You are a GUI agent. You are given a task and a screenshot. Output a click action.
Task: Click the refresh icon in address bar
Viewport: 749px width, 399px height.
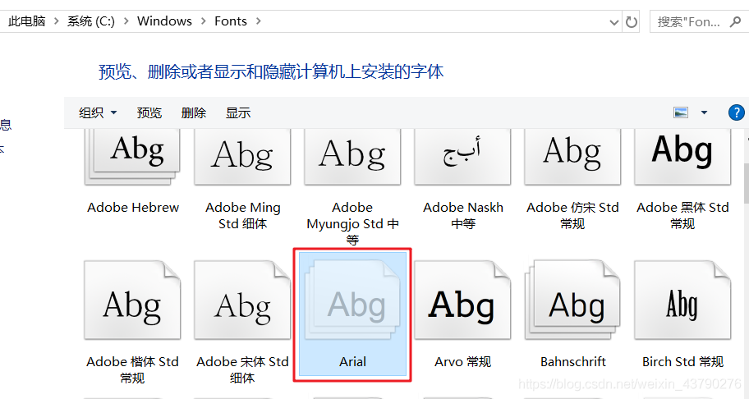coord(632,21)
